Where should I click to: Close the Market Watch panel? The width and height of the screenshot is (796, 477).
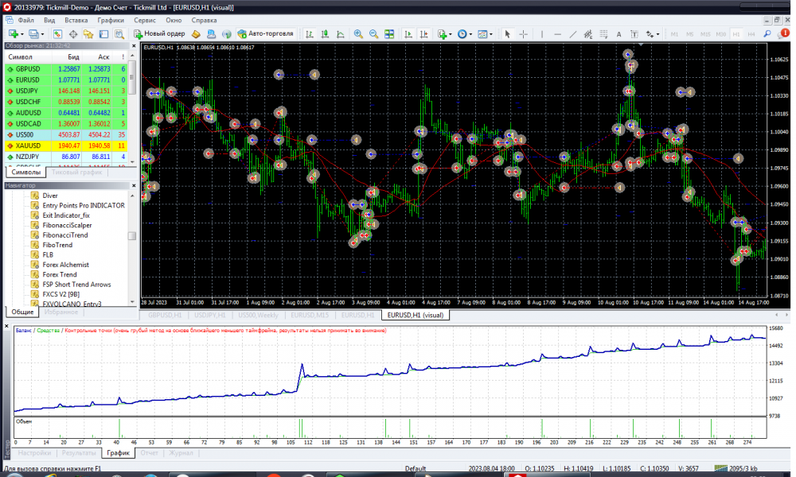(x=134, y=45)
